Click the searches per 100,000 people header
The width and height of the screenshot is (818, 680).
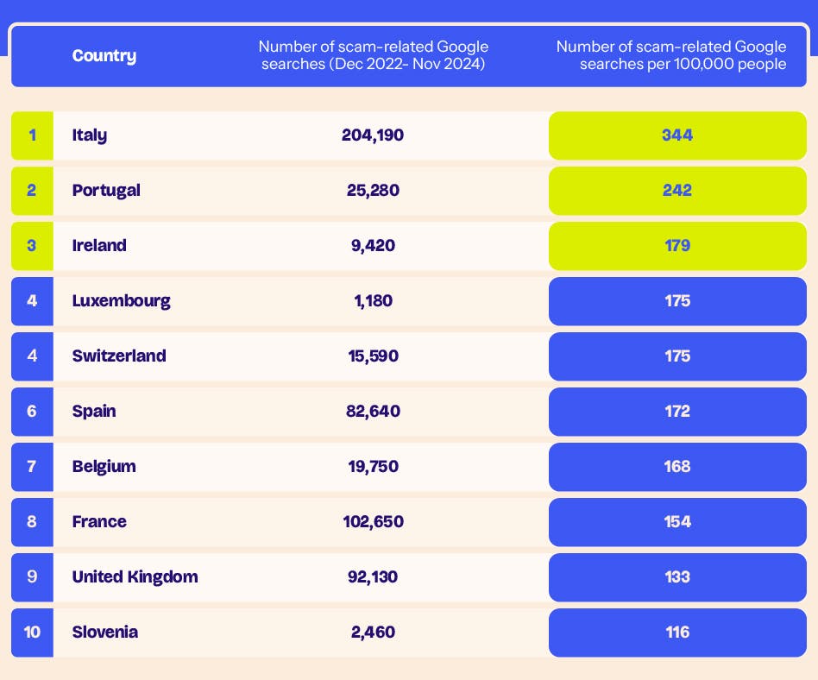coord(671,56)
